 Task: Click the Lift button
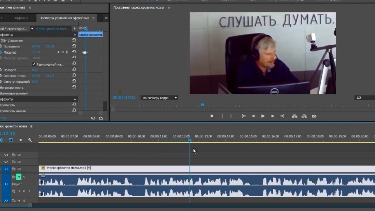pos(294,116)
